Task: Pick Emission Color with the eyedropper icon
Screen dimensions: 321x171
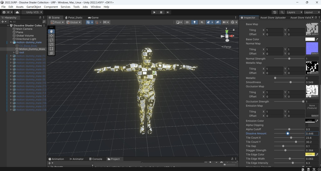Action: [317, 121]
